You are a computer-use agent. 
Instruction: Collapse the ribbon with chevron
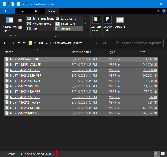click(158, 11)
